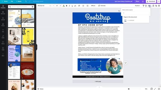Lock the selected element
The image size is (161, 90).
[x=153, y=6]
